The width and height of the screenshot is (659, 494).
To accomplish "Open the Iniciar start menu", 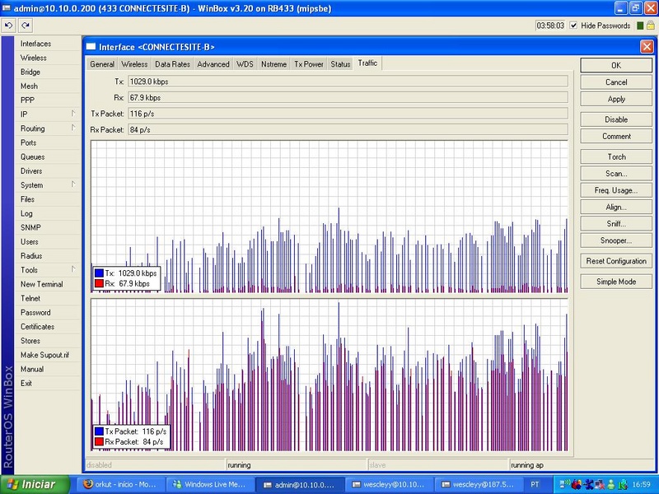I will coord(35,484).
